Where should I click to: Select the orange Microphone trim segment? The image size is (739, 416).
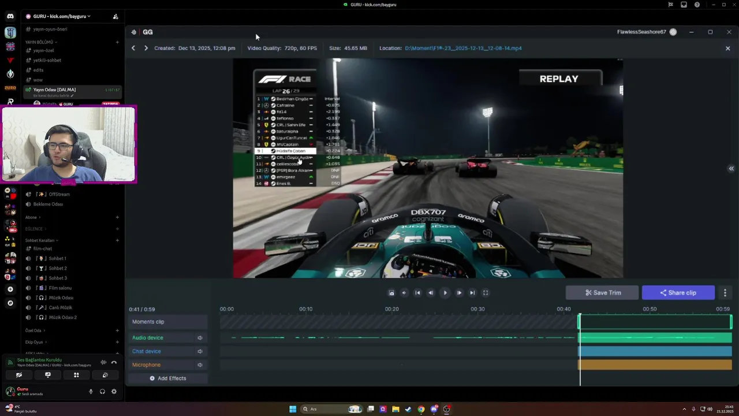655,365
